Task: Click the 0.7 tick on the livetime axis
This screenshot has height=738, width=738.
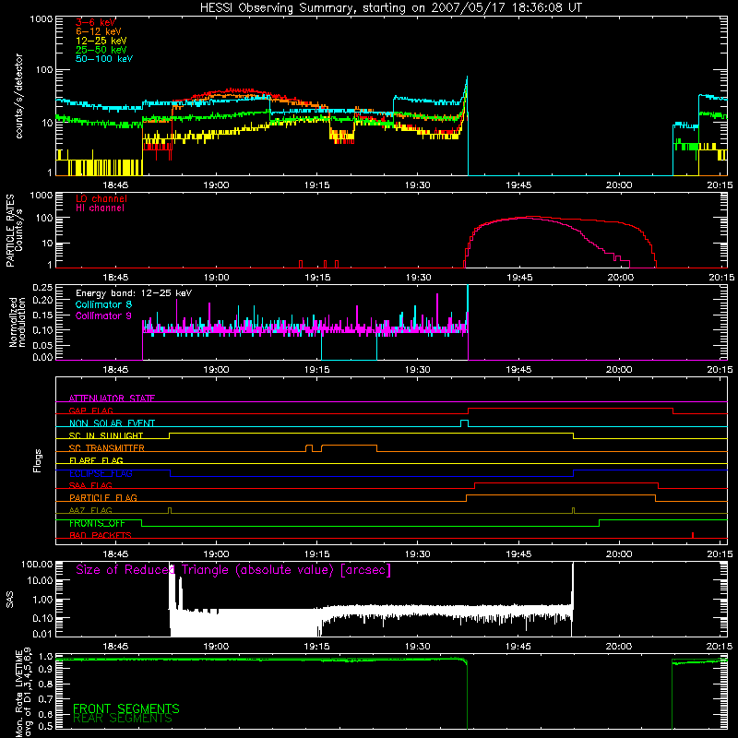Action: (47, 699)
